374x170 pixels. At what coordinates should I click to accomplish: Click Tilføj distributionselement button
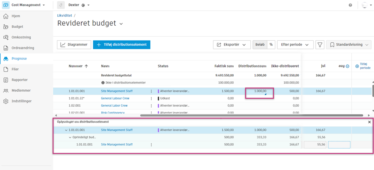click(x=122, y=45)
